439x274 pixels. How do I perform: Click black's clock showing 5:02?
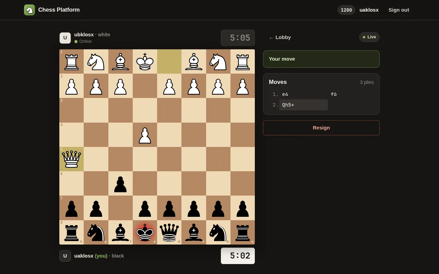tap(238, 256)
